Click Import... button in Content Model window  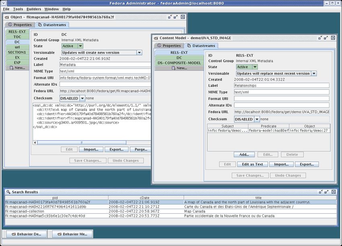(281, 164)
